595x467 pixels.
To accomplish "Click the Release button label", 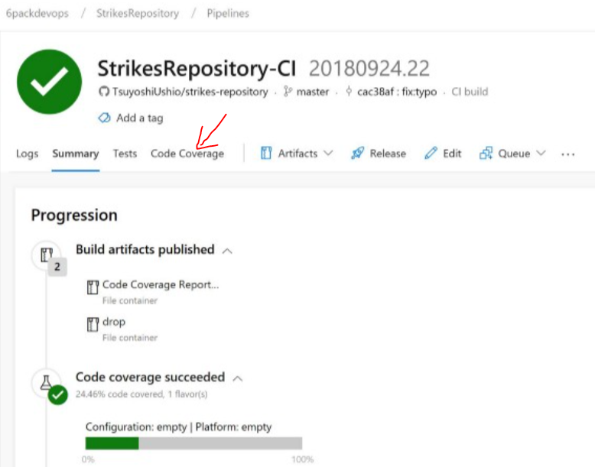I will (388, 154).
